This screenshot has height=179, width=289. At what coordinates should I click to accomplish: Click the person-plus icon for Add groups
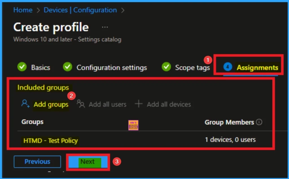(25, 103)
